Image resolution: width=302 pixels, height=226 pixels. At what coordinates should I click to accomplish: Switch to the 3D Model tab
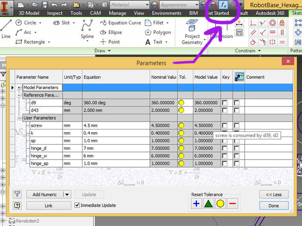[x=29, y=13]
